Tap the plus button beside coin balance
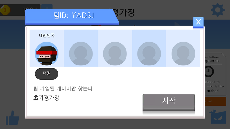 point(47,7)
